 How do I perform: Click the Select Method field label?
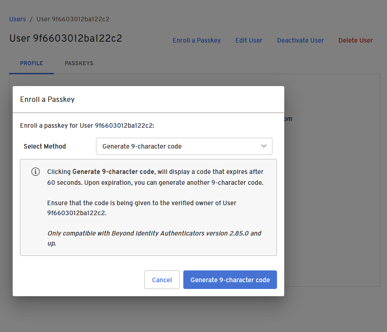click(x=45, y=146)
